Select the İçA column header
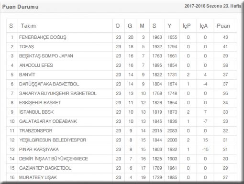Image resolution: width=244 pixels, height=184 pixels. click(204, 26)
